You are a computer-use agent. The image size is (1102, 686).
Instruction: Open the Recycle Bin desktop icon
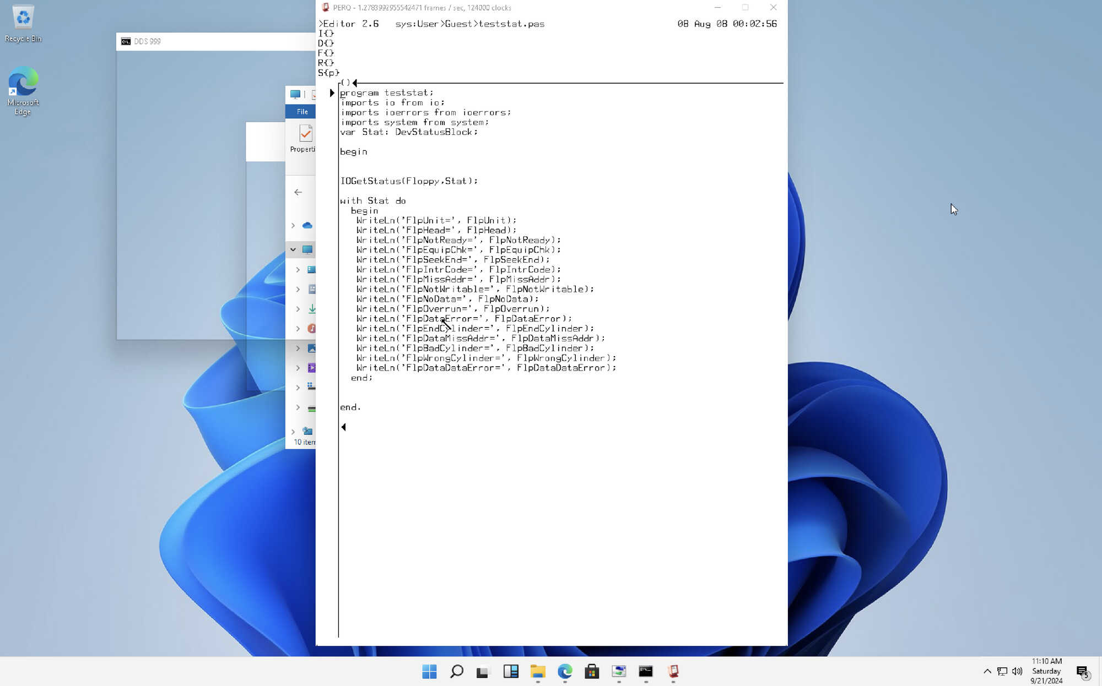[x=23, y=24]
